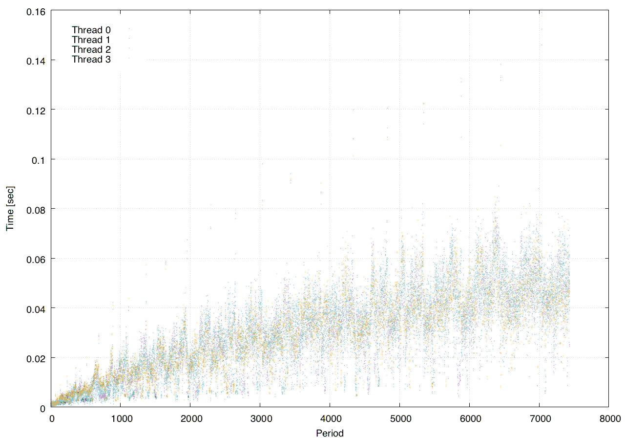Click the 0.06 y-axis tick label
This screenshot has height=438, width=625.
pos(36,259)
